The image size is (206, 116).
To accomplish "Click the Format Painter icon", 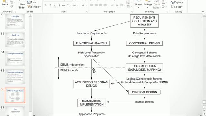I will pyautogui.click(x=12, y=6).
